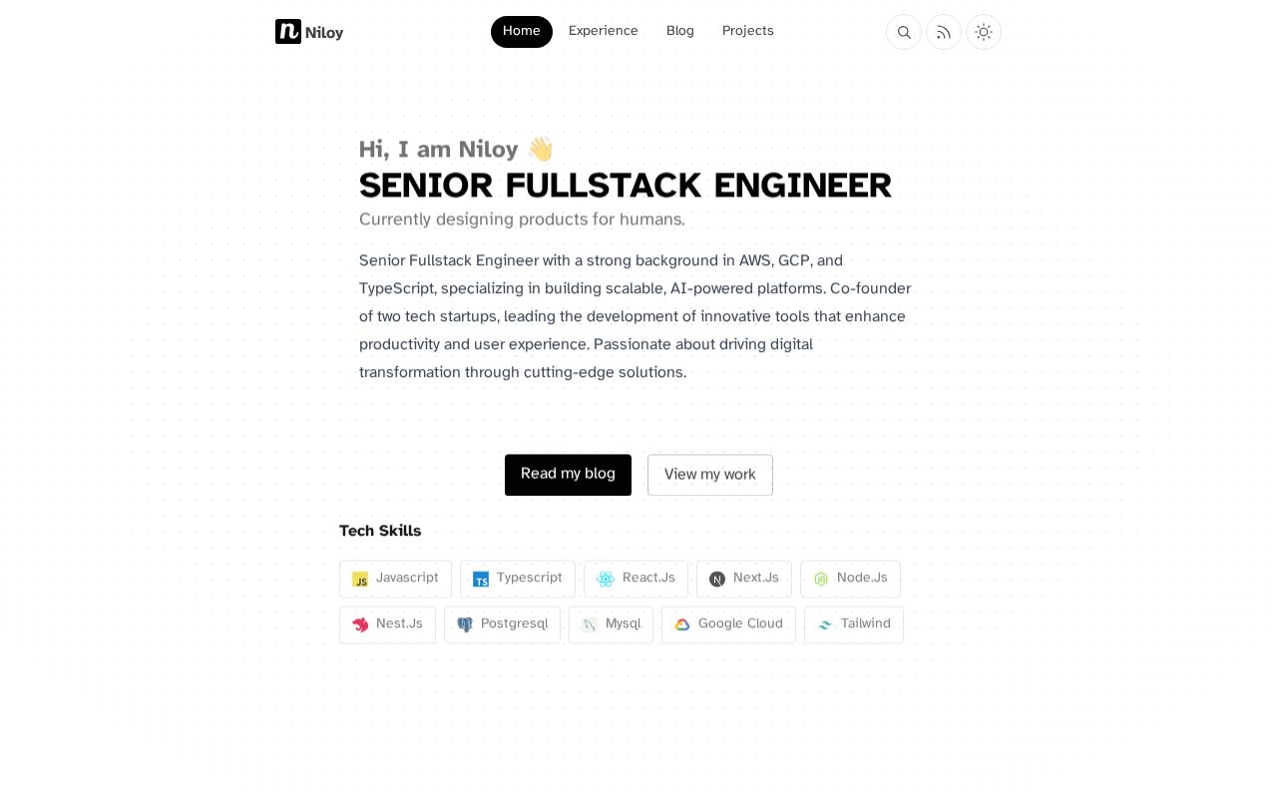
Task: Click the React.Js atom icon
Action: [606, 580]
